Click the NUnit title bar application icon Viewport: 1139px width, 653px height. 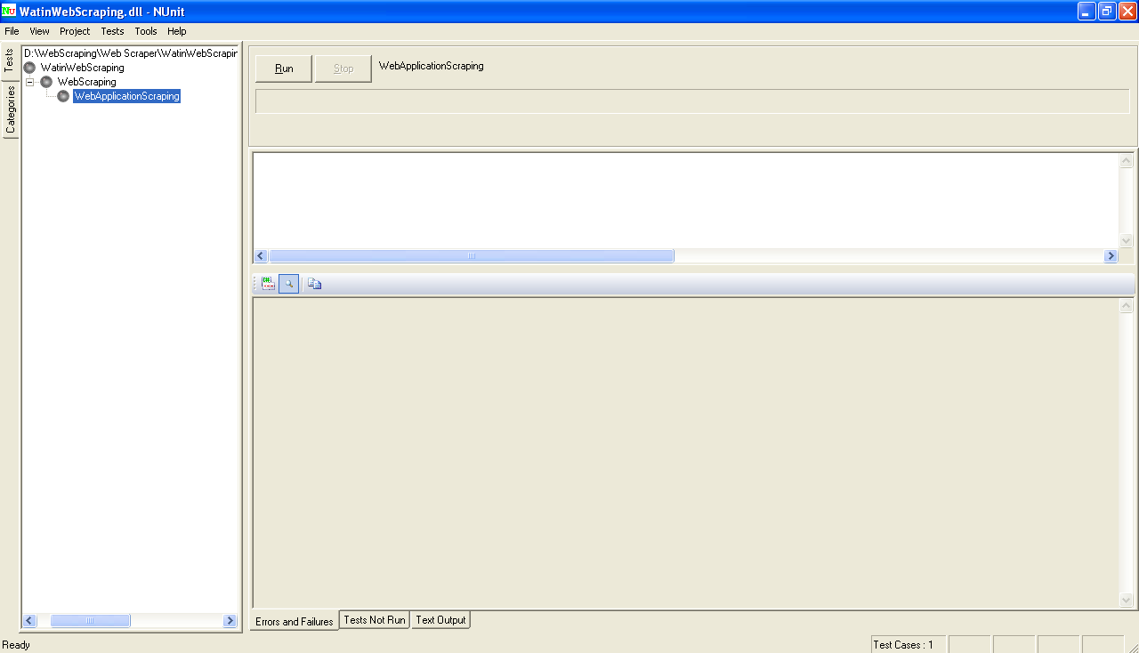click(9, 12)
